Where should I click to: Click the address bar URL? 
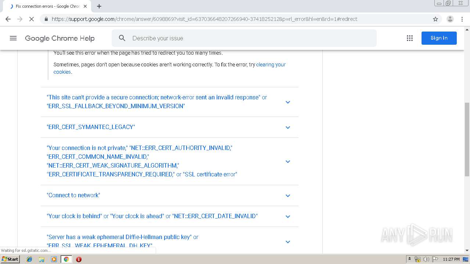tap(204, 19)
